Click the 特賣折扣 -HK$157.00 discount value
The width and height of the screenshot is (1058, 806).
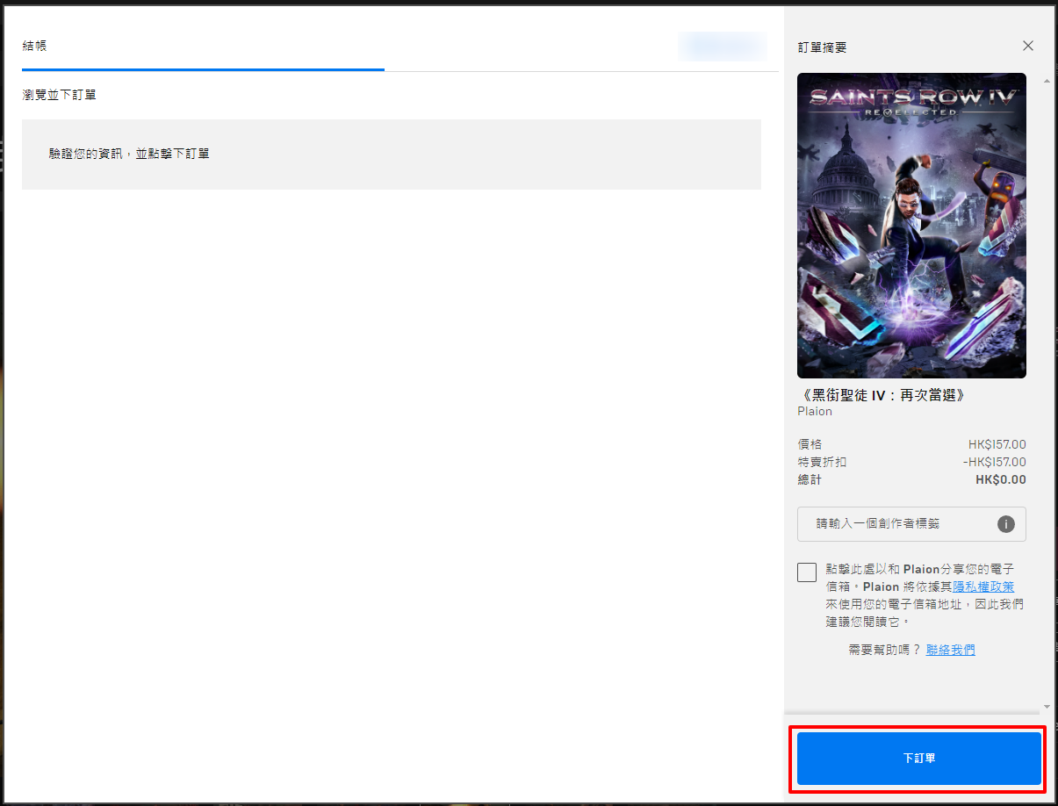pyautogui.click(x=994, y=462)
